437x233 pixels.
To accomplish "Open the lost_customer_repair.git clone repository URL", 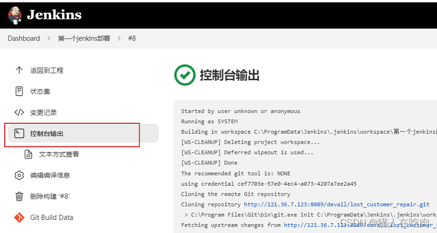I will coord(337,204).
